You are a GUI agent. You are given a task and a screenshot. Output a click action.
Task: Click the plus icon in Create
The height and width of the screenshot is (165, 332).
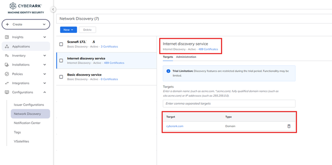click(8, 24)
